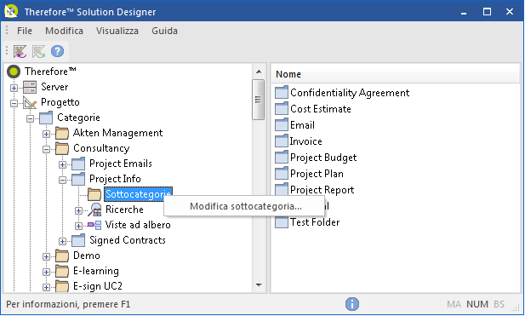Click the Therefore root node icon
The height and width of the screenshot is (316, 525).
pos(14,72)
